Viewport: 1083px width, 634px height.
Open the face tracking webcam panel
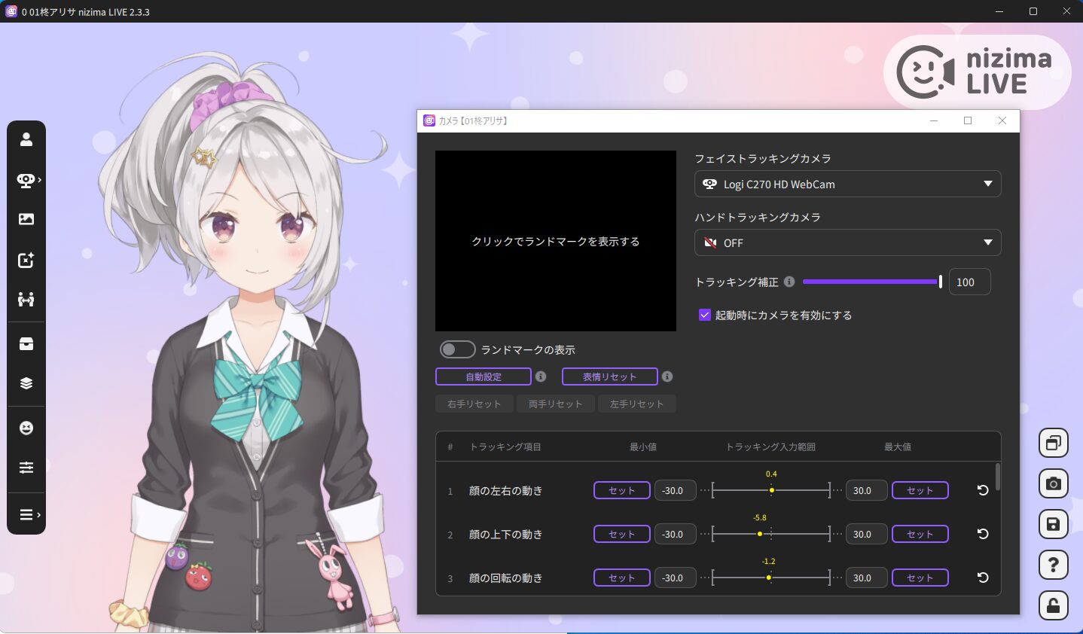(x=26, y=180)
